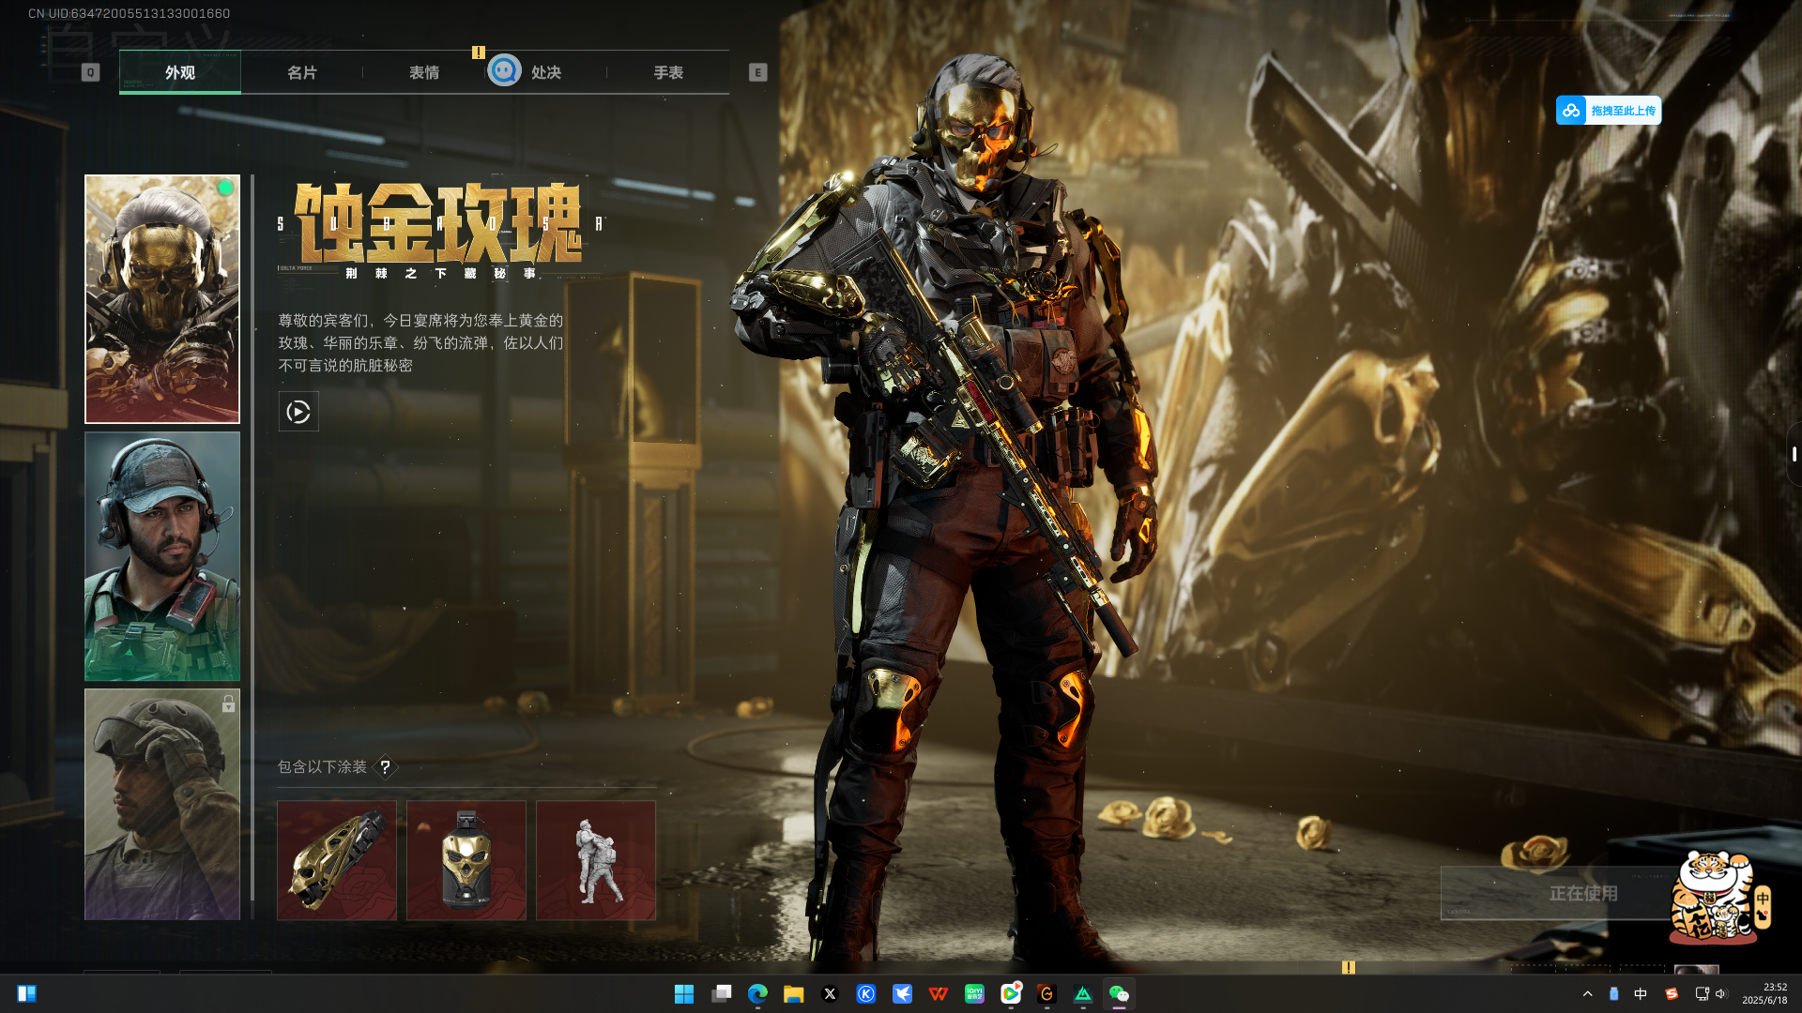1802x1013 pixels.
Task: Open WeChat from the taskbar
Action: click(x=1119, y=994)
